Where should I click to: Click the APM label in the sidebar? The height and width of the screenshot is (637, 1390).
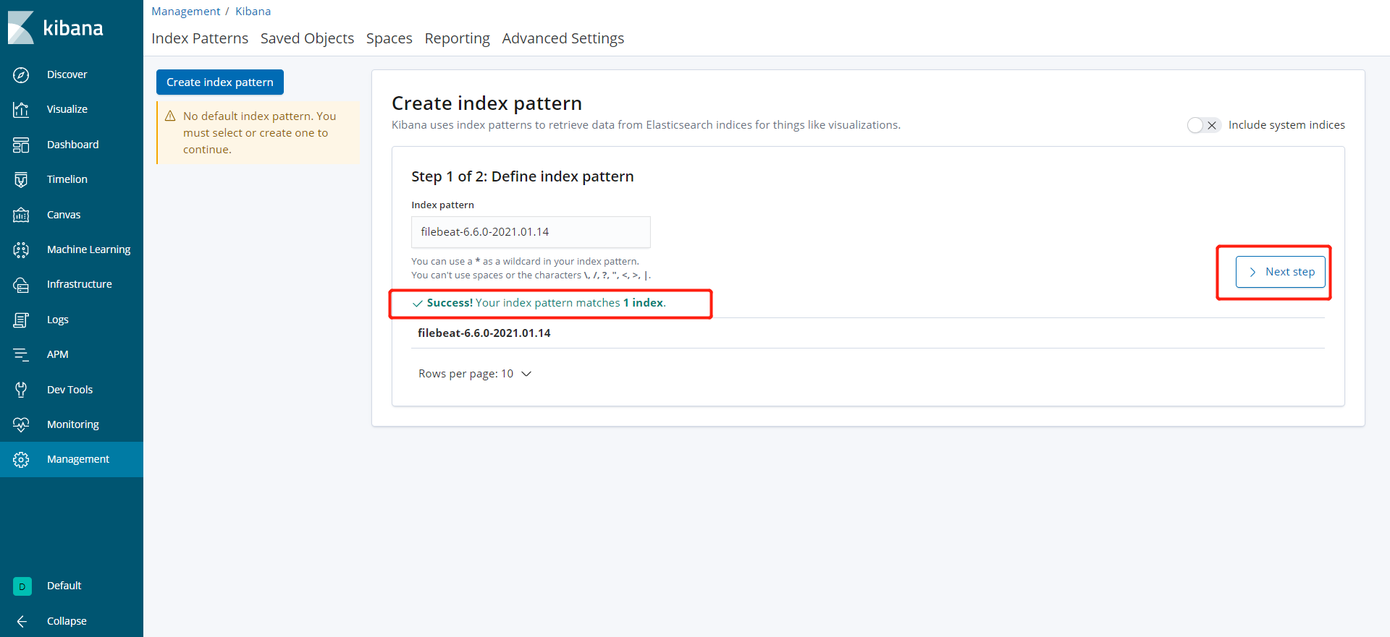tap(58, 354)
